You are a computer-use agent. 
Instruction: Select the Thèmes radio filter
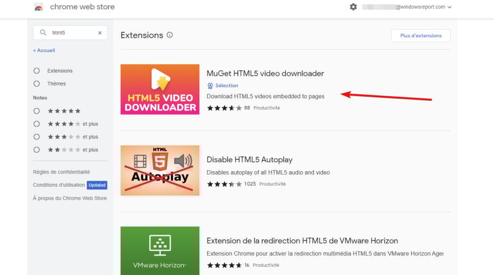[x=37, y=84]
